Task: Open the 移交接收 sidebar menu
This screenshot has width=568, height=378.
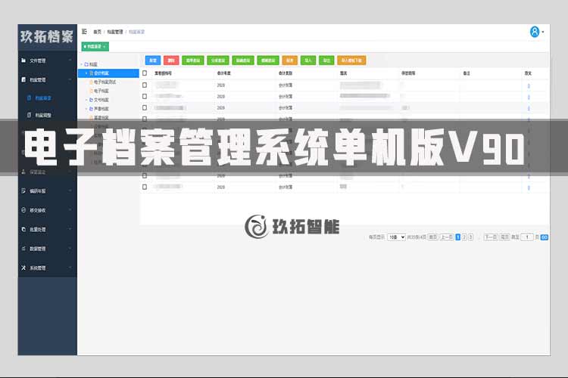Action: [48, 210]
